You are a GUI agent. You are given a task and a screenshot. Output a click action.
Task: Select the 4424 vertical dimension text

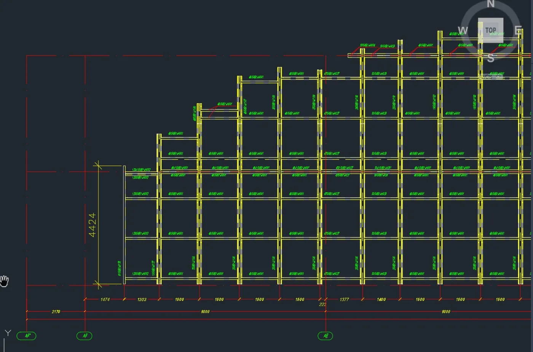coord(92,225)
